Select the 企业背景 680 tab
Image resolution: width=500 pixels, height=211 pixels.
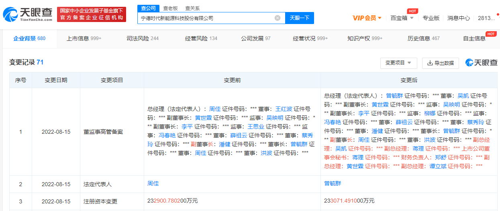pyautogui.click(x=29, y=38)
